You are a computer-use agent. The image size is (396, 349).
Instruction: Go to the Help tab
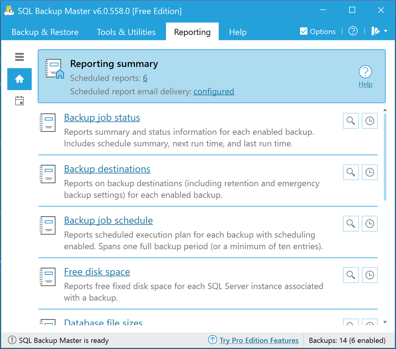[x=238, y=32]
